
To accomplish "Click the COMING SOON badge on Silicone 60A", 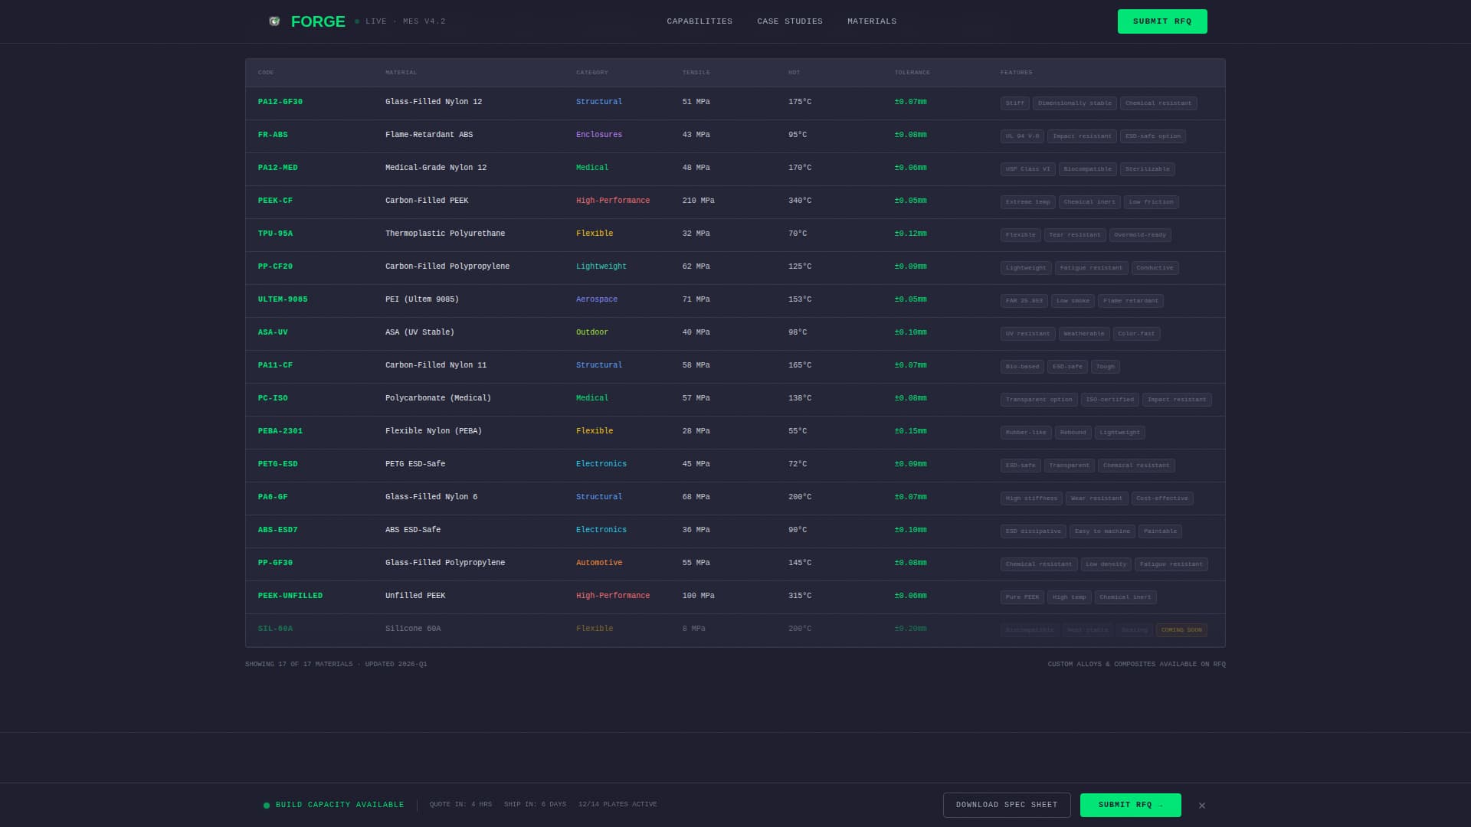I will tap(1181, 629).
